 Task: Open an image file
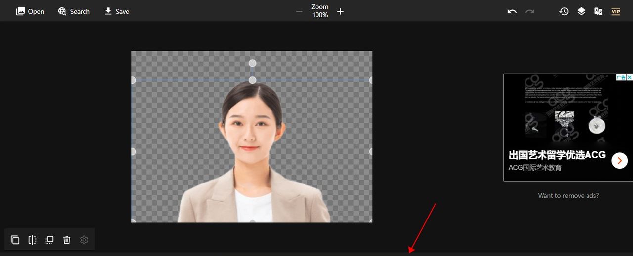[x=30, y=11]
